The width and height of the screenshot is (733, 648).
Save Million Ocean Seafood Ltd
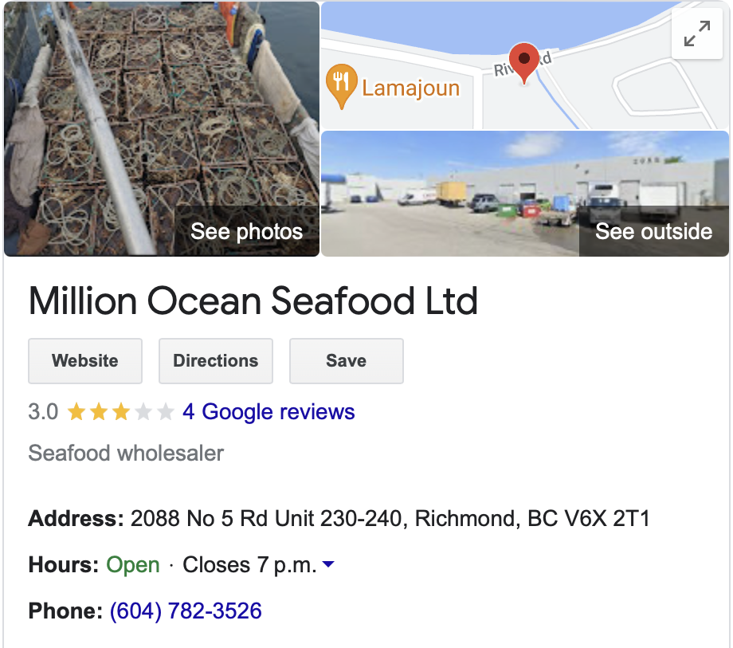(347, 361)
